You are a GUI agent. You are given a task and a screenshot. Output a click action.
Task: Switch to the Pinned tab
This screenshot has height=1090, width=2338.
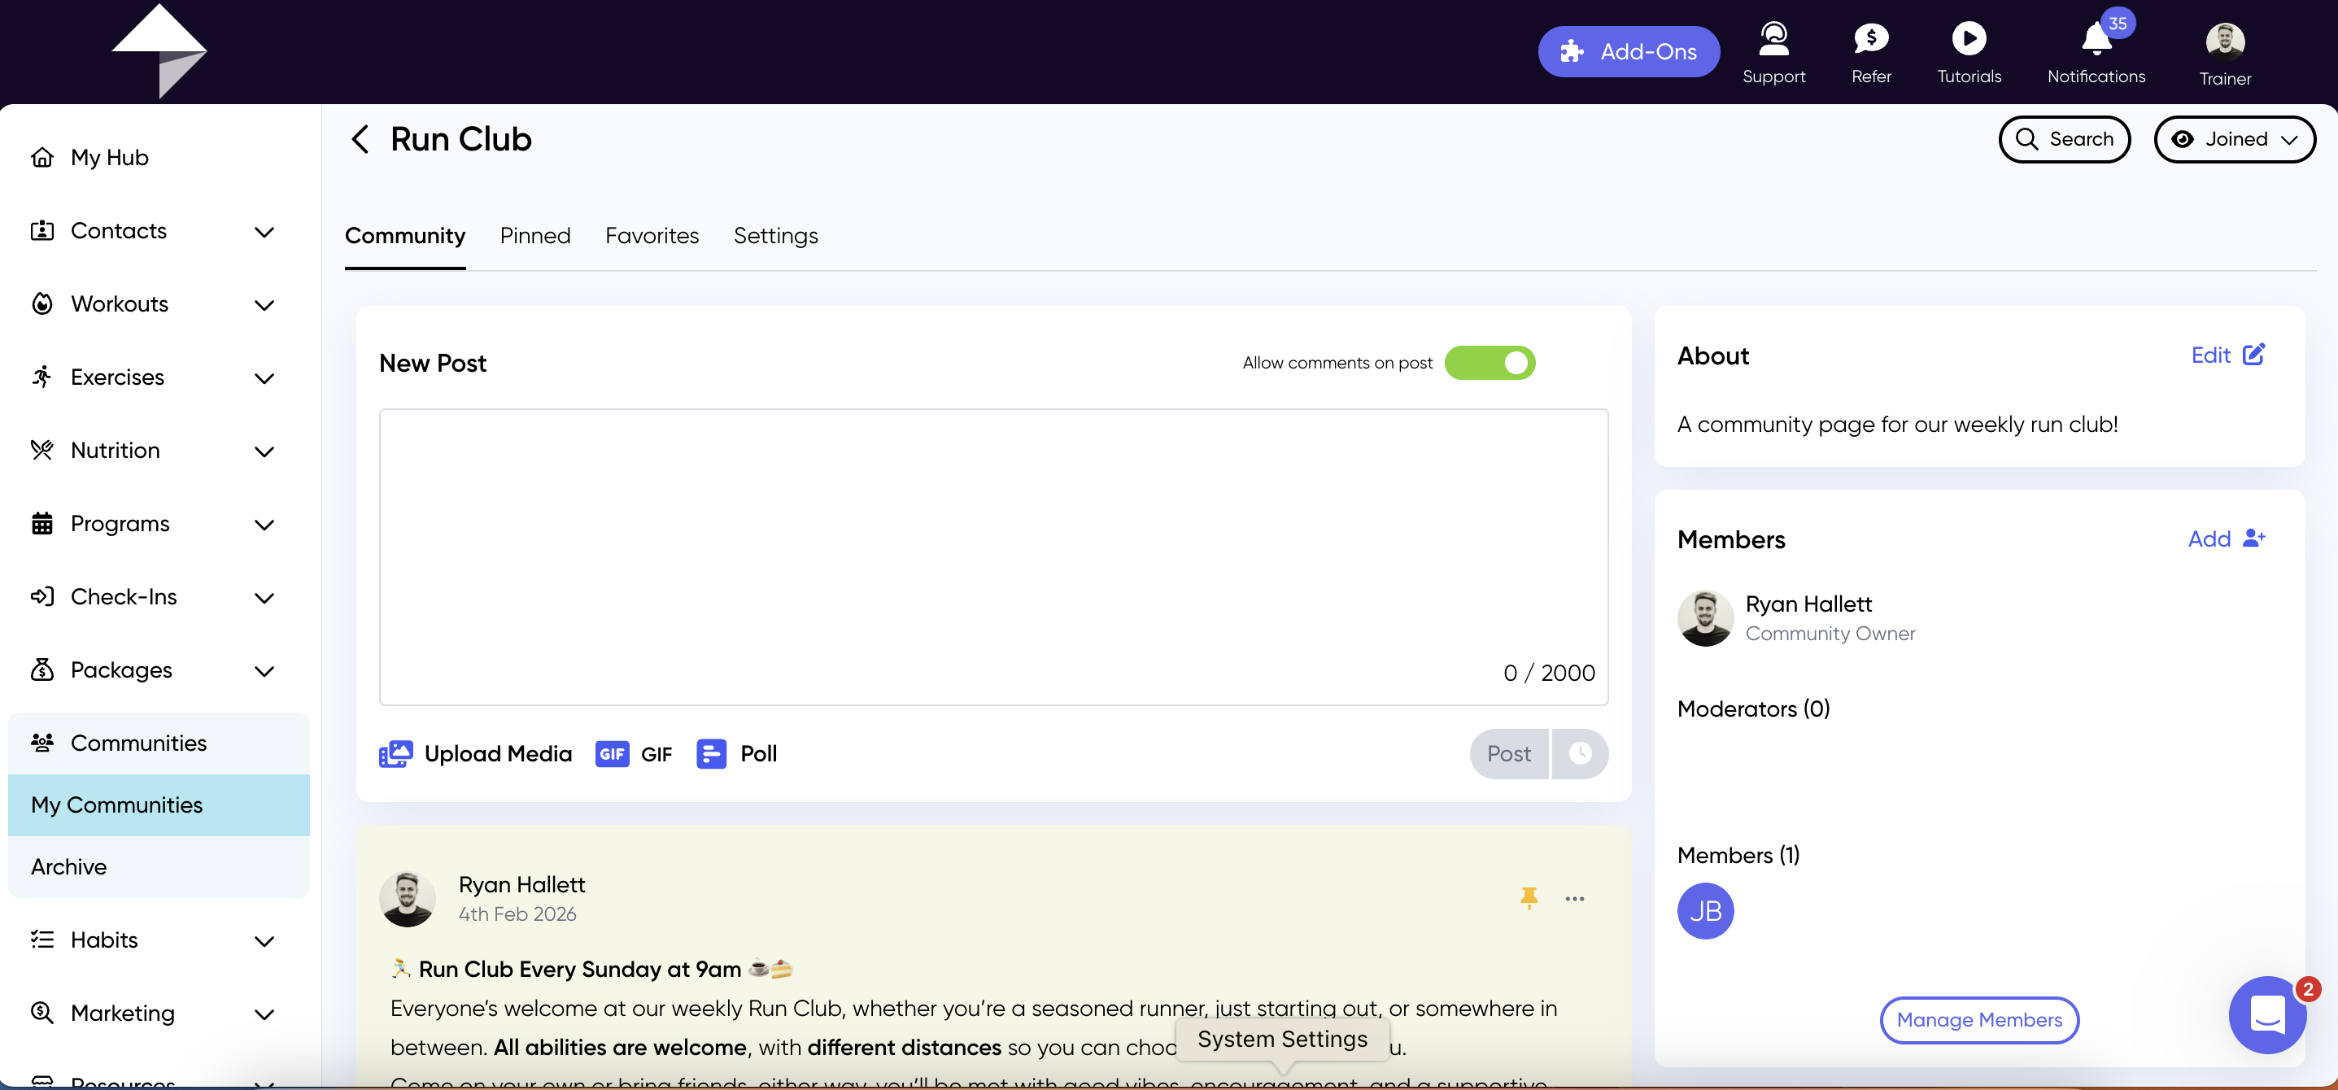[x=535, y=236]
